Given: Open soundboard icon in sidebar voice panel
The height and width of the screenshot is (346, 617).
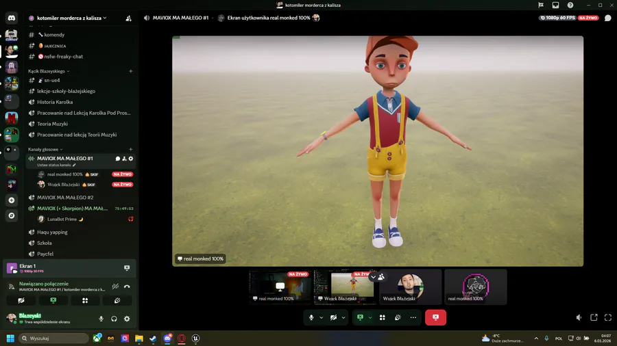Looking at the screenshot, I should click(117, 300).
